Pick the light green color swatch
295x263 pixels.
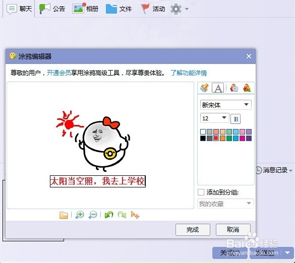pos(229,131)
